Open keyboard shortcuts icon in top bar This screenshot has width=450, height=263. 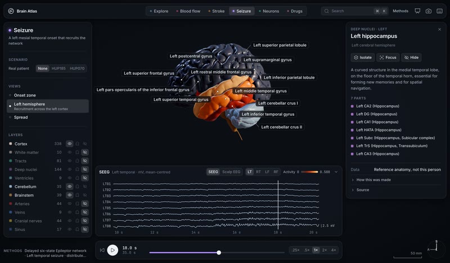click(439, 11)
